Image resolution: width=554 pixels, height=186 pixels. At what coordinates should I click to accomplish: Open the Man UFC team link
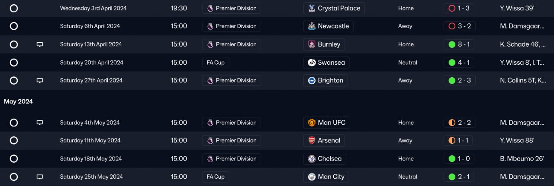[332, 123]
